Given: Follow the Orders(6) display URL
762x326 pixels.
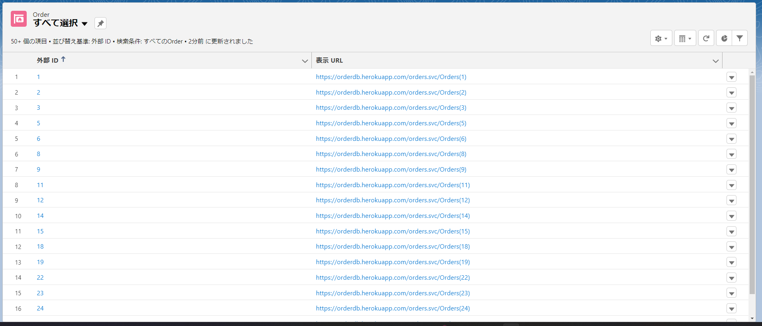Looking at the screenshot, I should (391, 139).
